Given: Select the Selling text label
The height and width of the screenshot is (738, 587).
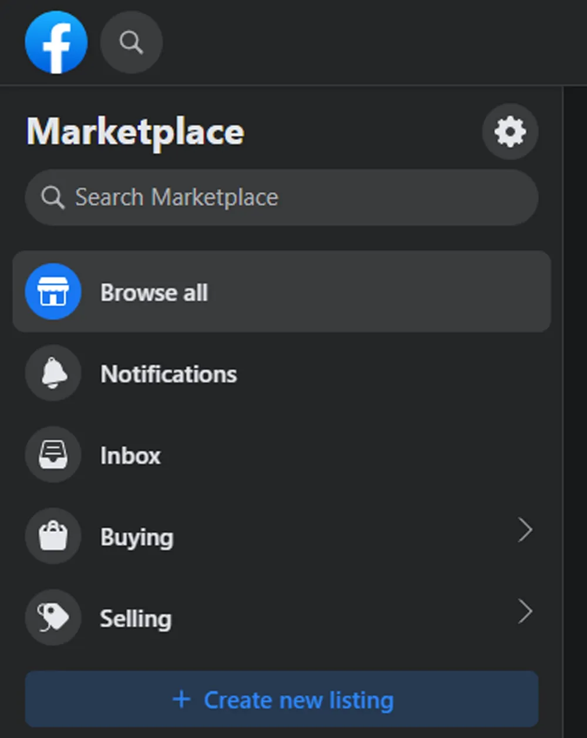Looking at the screenshot, I should coord(136,619).
